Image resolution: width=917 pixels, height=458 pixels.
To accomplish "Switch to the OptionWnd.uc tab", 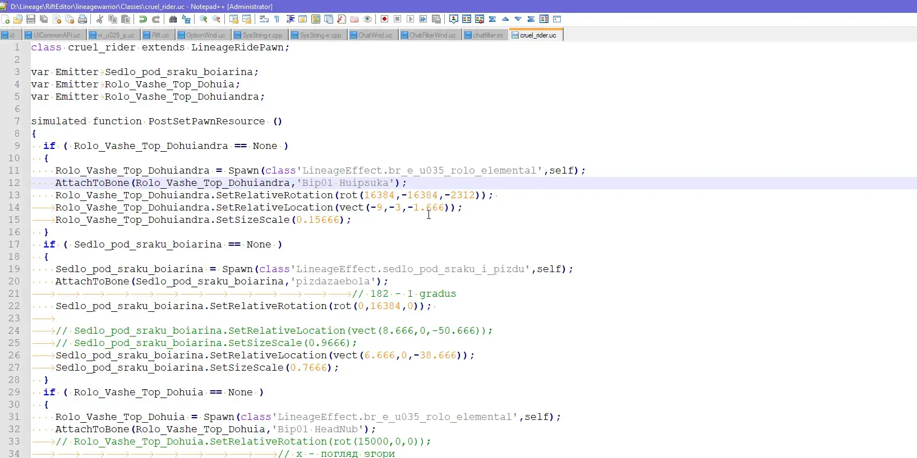I will coord(203,35).
